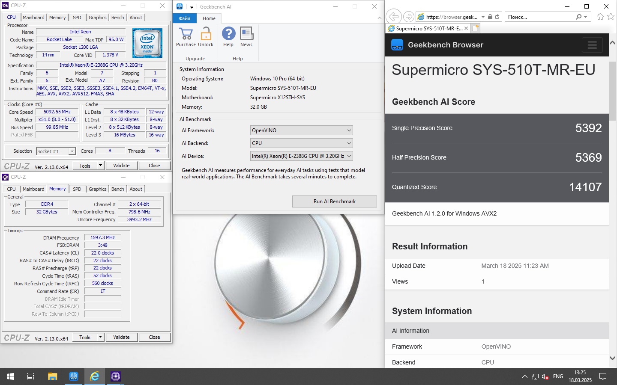Open the Bench tab in top CPU-Z

click(x=118, y=18)
